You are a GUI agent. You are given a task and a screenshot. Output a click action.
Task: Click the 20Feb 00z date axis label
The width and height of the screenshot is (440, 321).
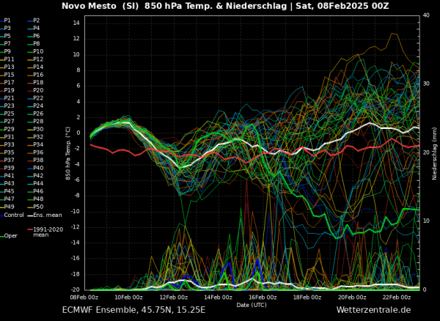[353, 297]
